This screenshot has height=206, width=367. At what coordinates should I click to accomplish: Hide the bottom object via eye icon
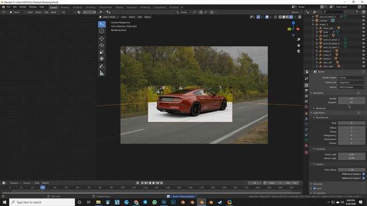coord(364,58)
